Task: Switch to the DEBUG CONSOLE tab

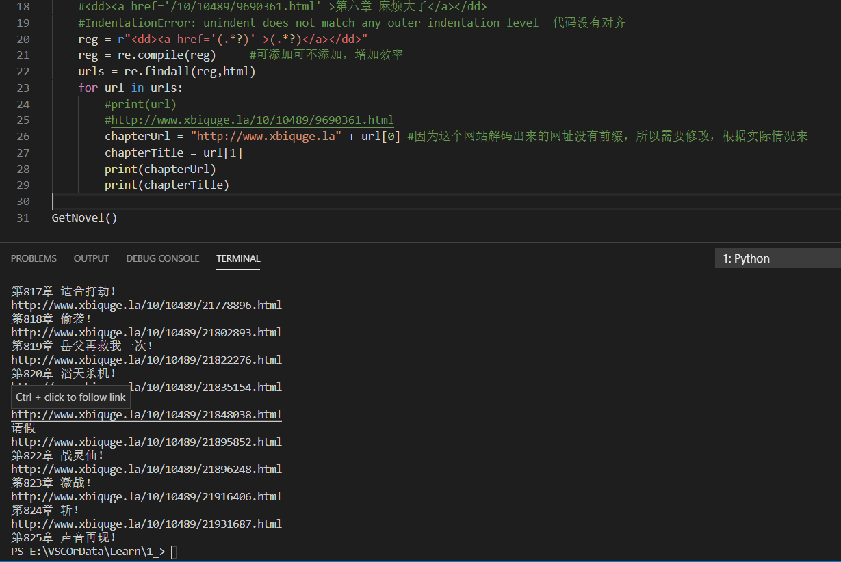Action: click(163, 258)
